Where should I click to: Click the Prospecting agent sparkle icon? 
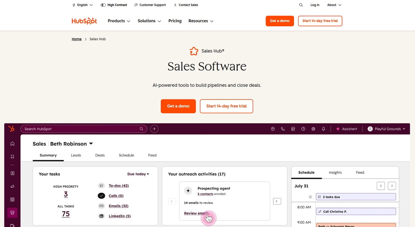click(x=188, y=191)
